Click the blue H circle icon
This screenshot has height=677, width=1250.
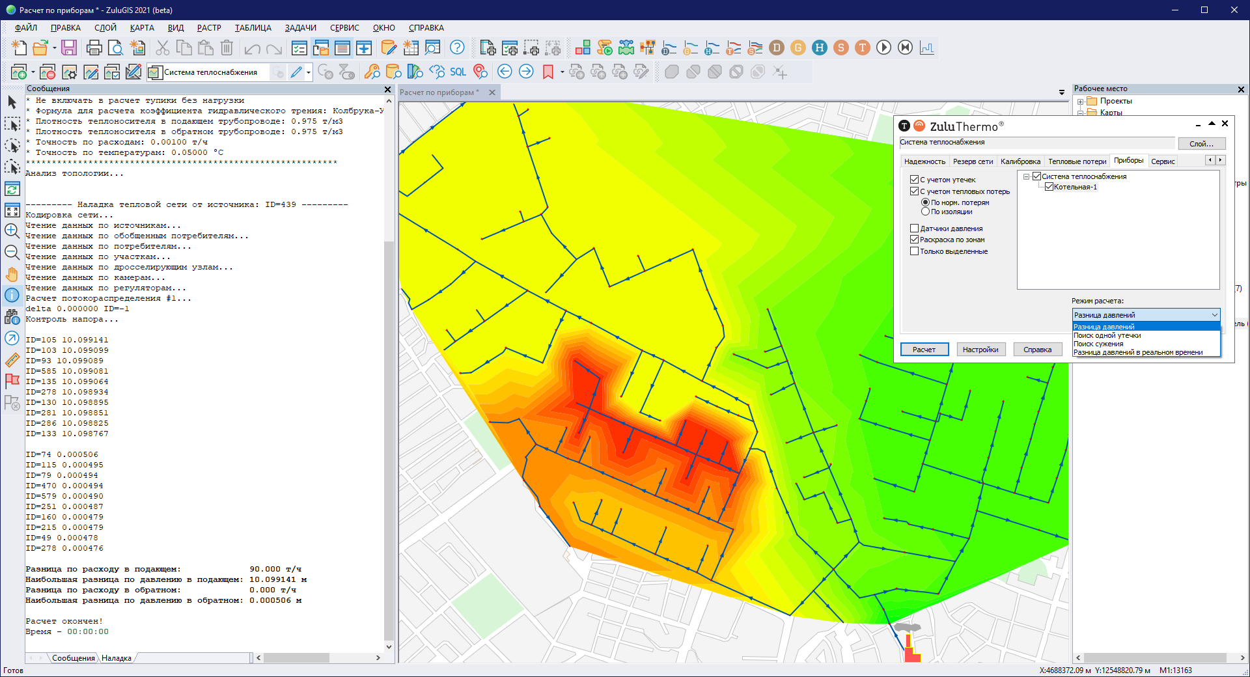point(820,48)
